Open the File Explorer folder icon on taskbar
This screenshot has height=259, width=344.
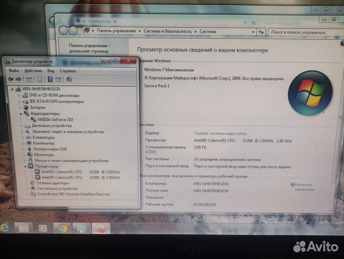24,228
